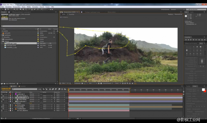This screenshot has height=123, width=207.
Task: Toggle visibility of Landscape 1 layer
Action: pos(2,101)
